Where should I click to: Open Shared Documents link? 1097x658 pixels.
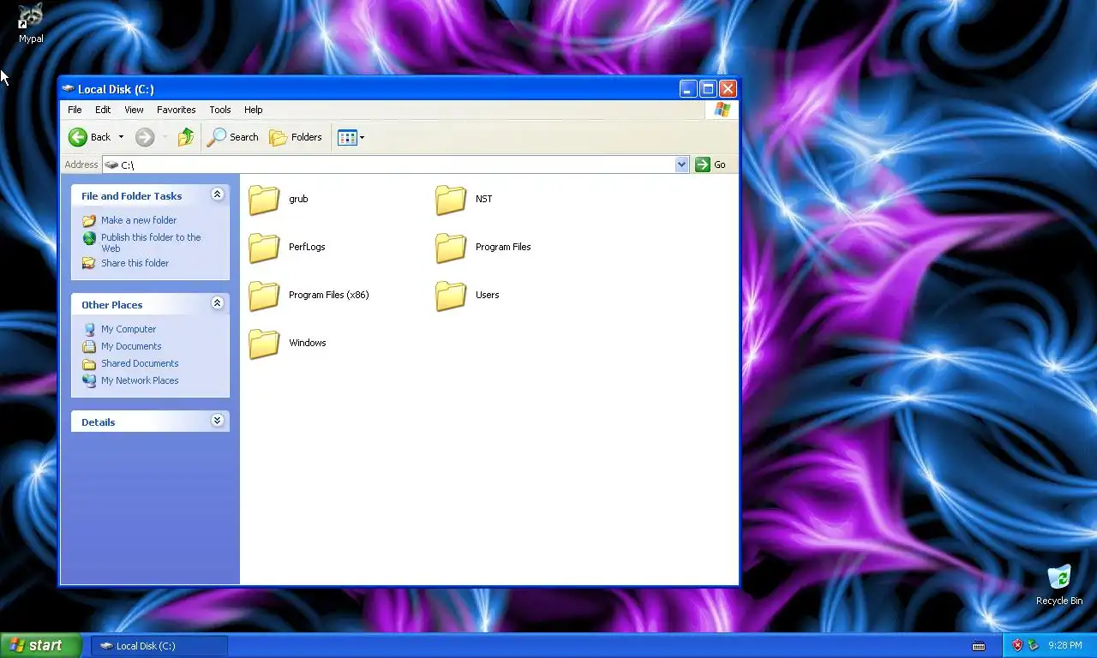tap(140, 363)
